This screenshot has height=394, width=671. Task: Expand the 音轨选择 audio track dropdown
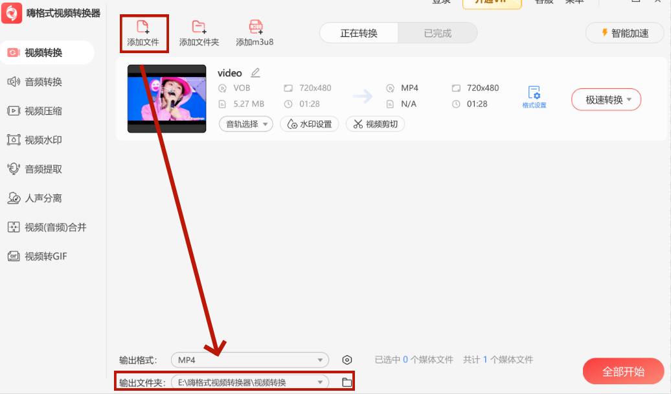245,124
